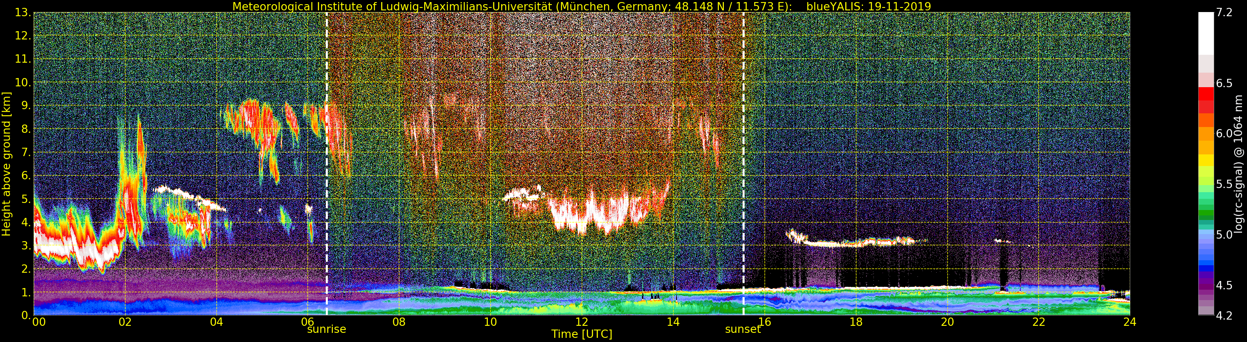Screen dimensions: 1247x342
Task: Click the '00' time axis tick label
Action: click(39, 322)
